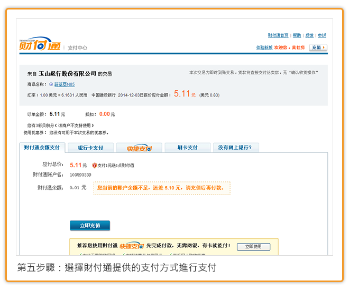Open 财付通首页 link
This screenshot has height=290, width=349.
click(278, 35)
